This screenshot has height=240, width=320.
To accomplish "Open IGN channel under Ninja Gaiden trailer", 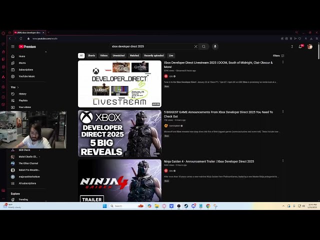I will (170, 171).
